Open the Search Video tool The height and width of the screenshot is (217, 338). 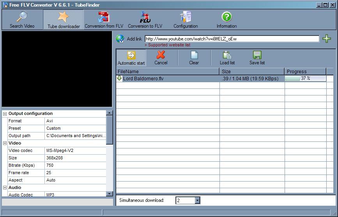[x=22, y=19]
